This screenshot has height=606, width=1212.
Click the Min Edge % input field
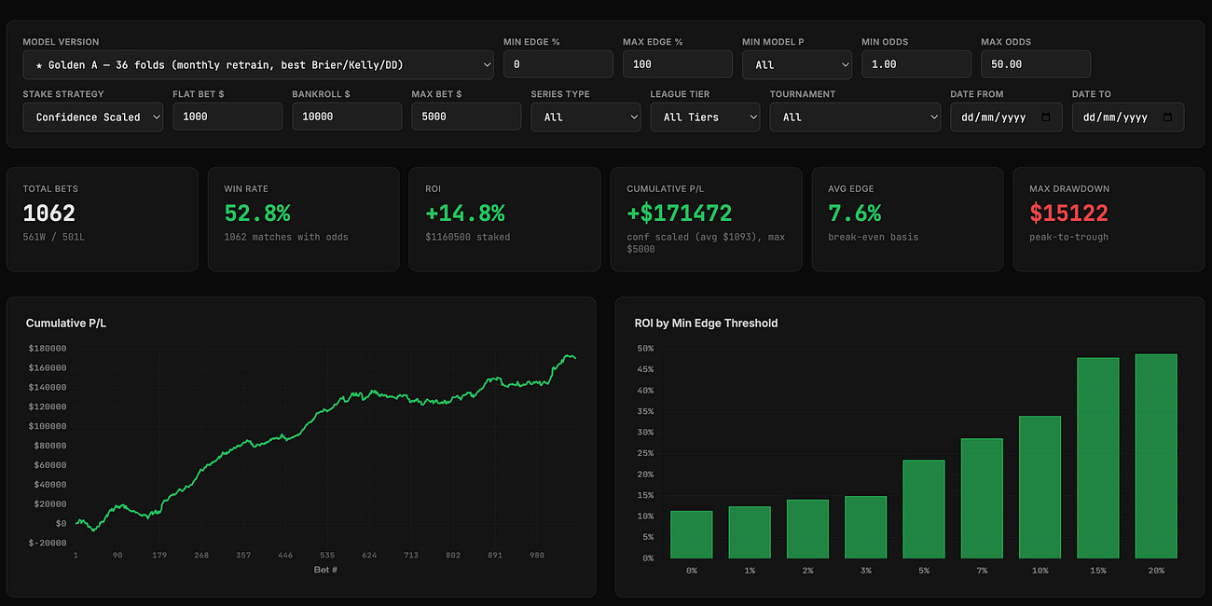(x=558, y=64)
